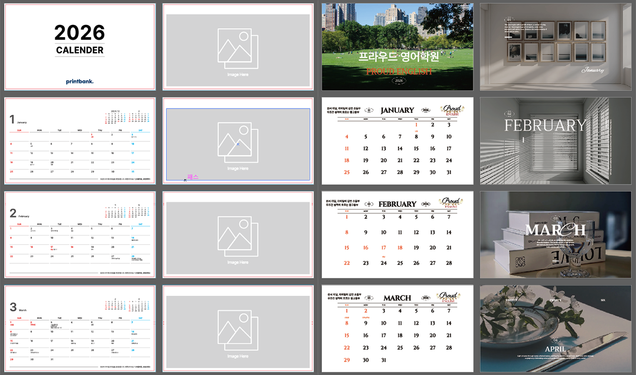The height and width of the screenshot is (375, 636).
Task: Click the blue SAT header on the "1 January" template
Action: click(140, 130)
